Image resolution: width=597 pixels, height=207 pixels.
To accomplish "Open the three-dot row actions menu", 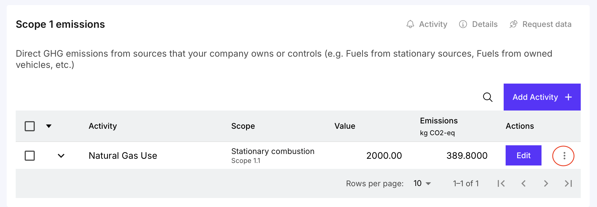I will tap(564, 156).
